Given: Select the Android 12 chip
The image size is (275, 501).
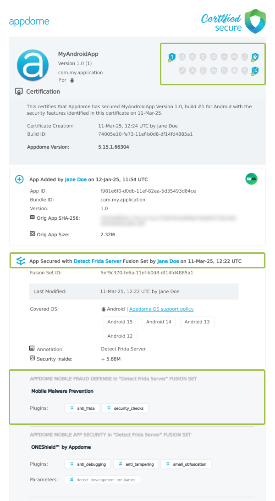Looking at the screenshot, I should pos(120,336).
